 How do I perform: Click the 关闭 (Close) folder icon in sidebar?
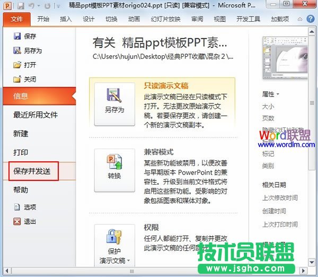[x=17, y=79]
